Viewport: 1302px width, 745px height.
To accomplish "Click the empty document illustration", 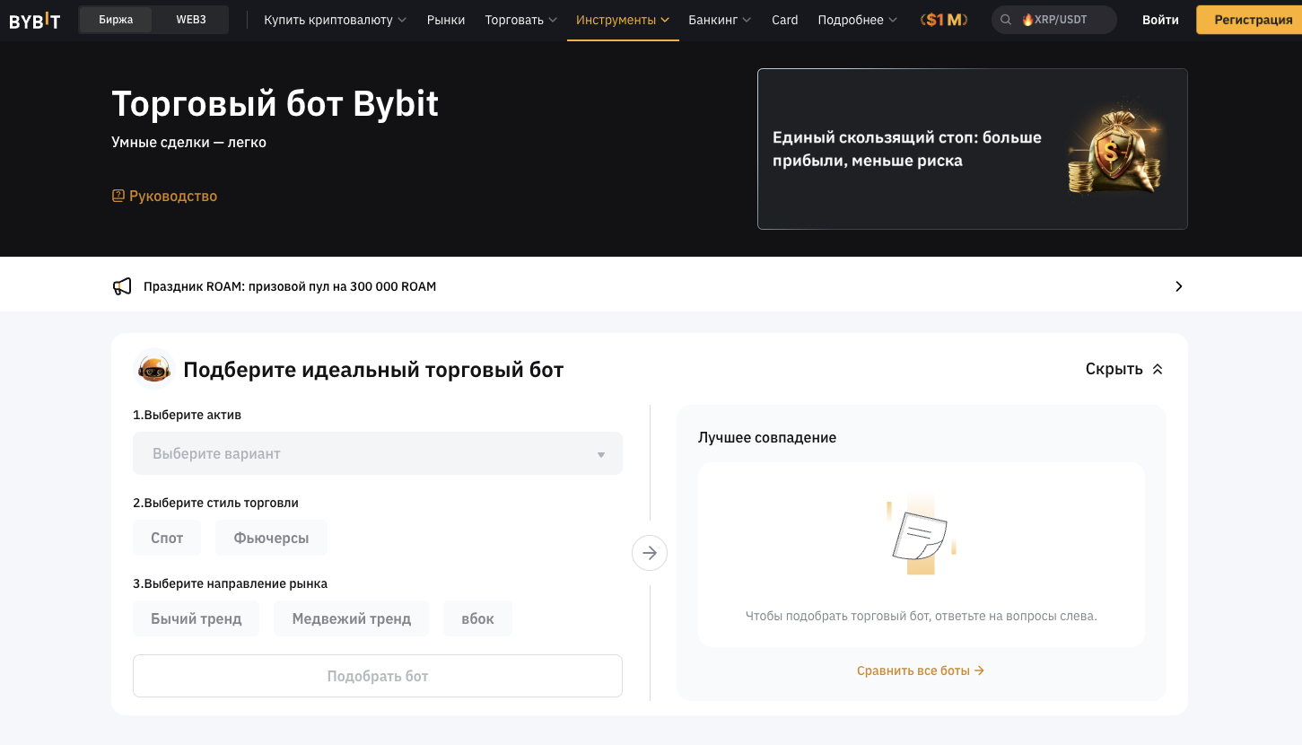I will [x=921, y=535].
